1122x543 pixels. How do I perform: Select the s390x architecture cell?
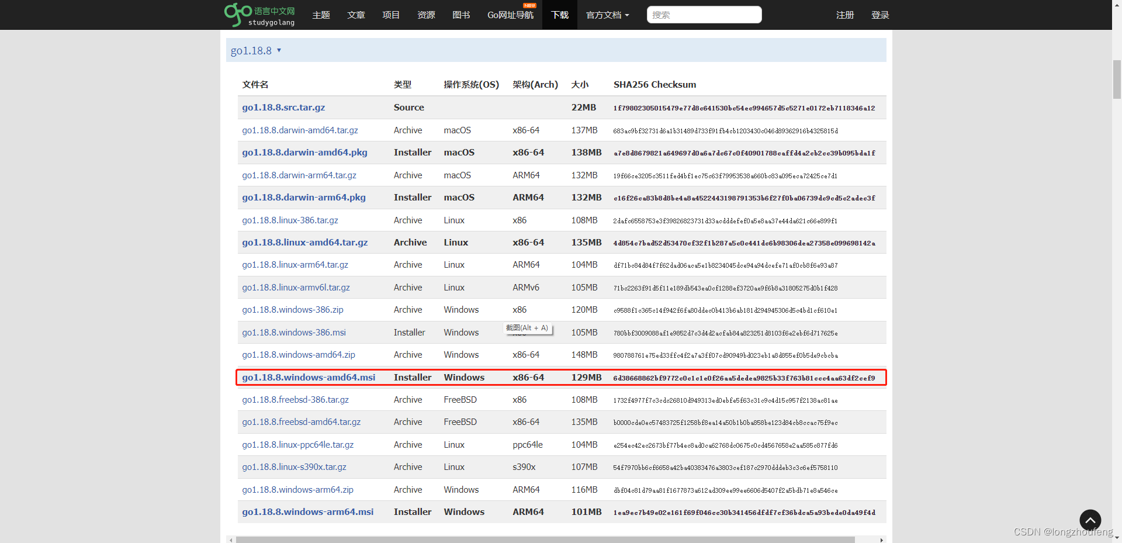tap(524, 467)
